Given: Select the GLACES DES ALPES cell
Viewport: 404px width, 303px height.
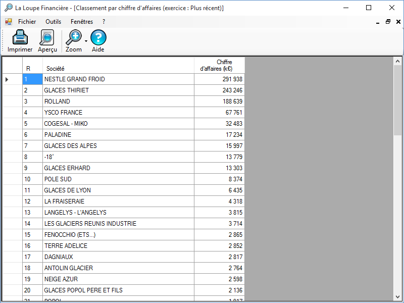Looking at the screenshot, I should point(118,146).
